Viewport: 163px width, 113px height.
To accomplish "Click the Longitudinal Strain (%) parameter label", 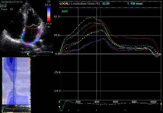I will click(85, 4).
